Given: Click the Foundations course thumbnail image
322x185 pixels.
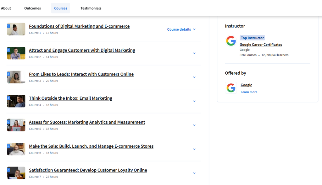Looking at the screenshot, I should pyautogui.click(x=16, y=29).
